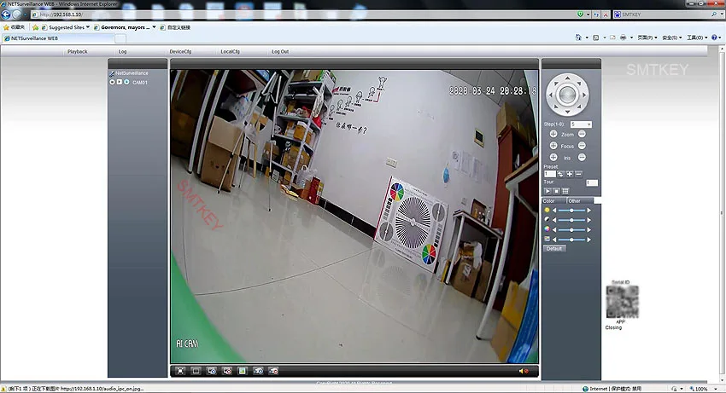Toggle fullscreen video view
The image size is (726, 393).
[180, 371]
